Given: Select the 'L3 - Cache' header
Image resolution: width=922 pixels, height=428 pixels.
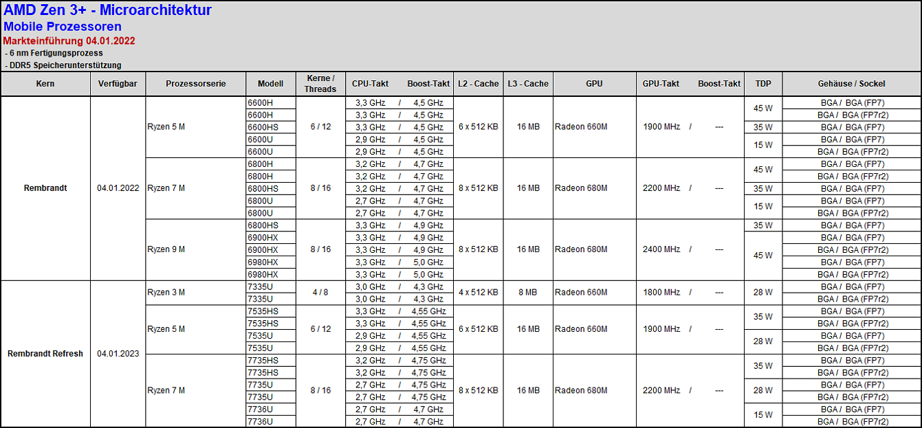Looking at the screenshot, I should click(528, 84).
